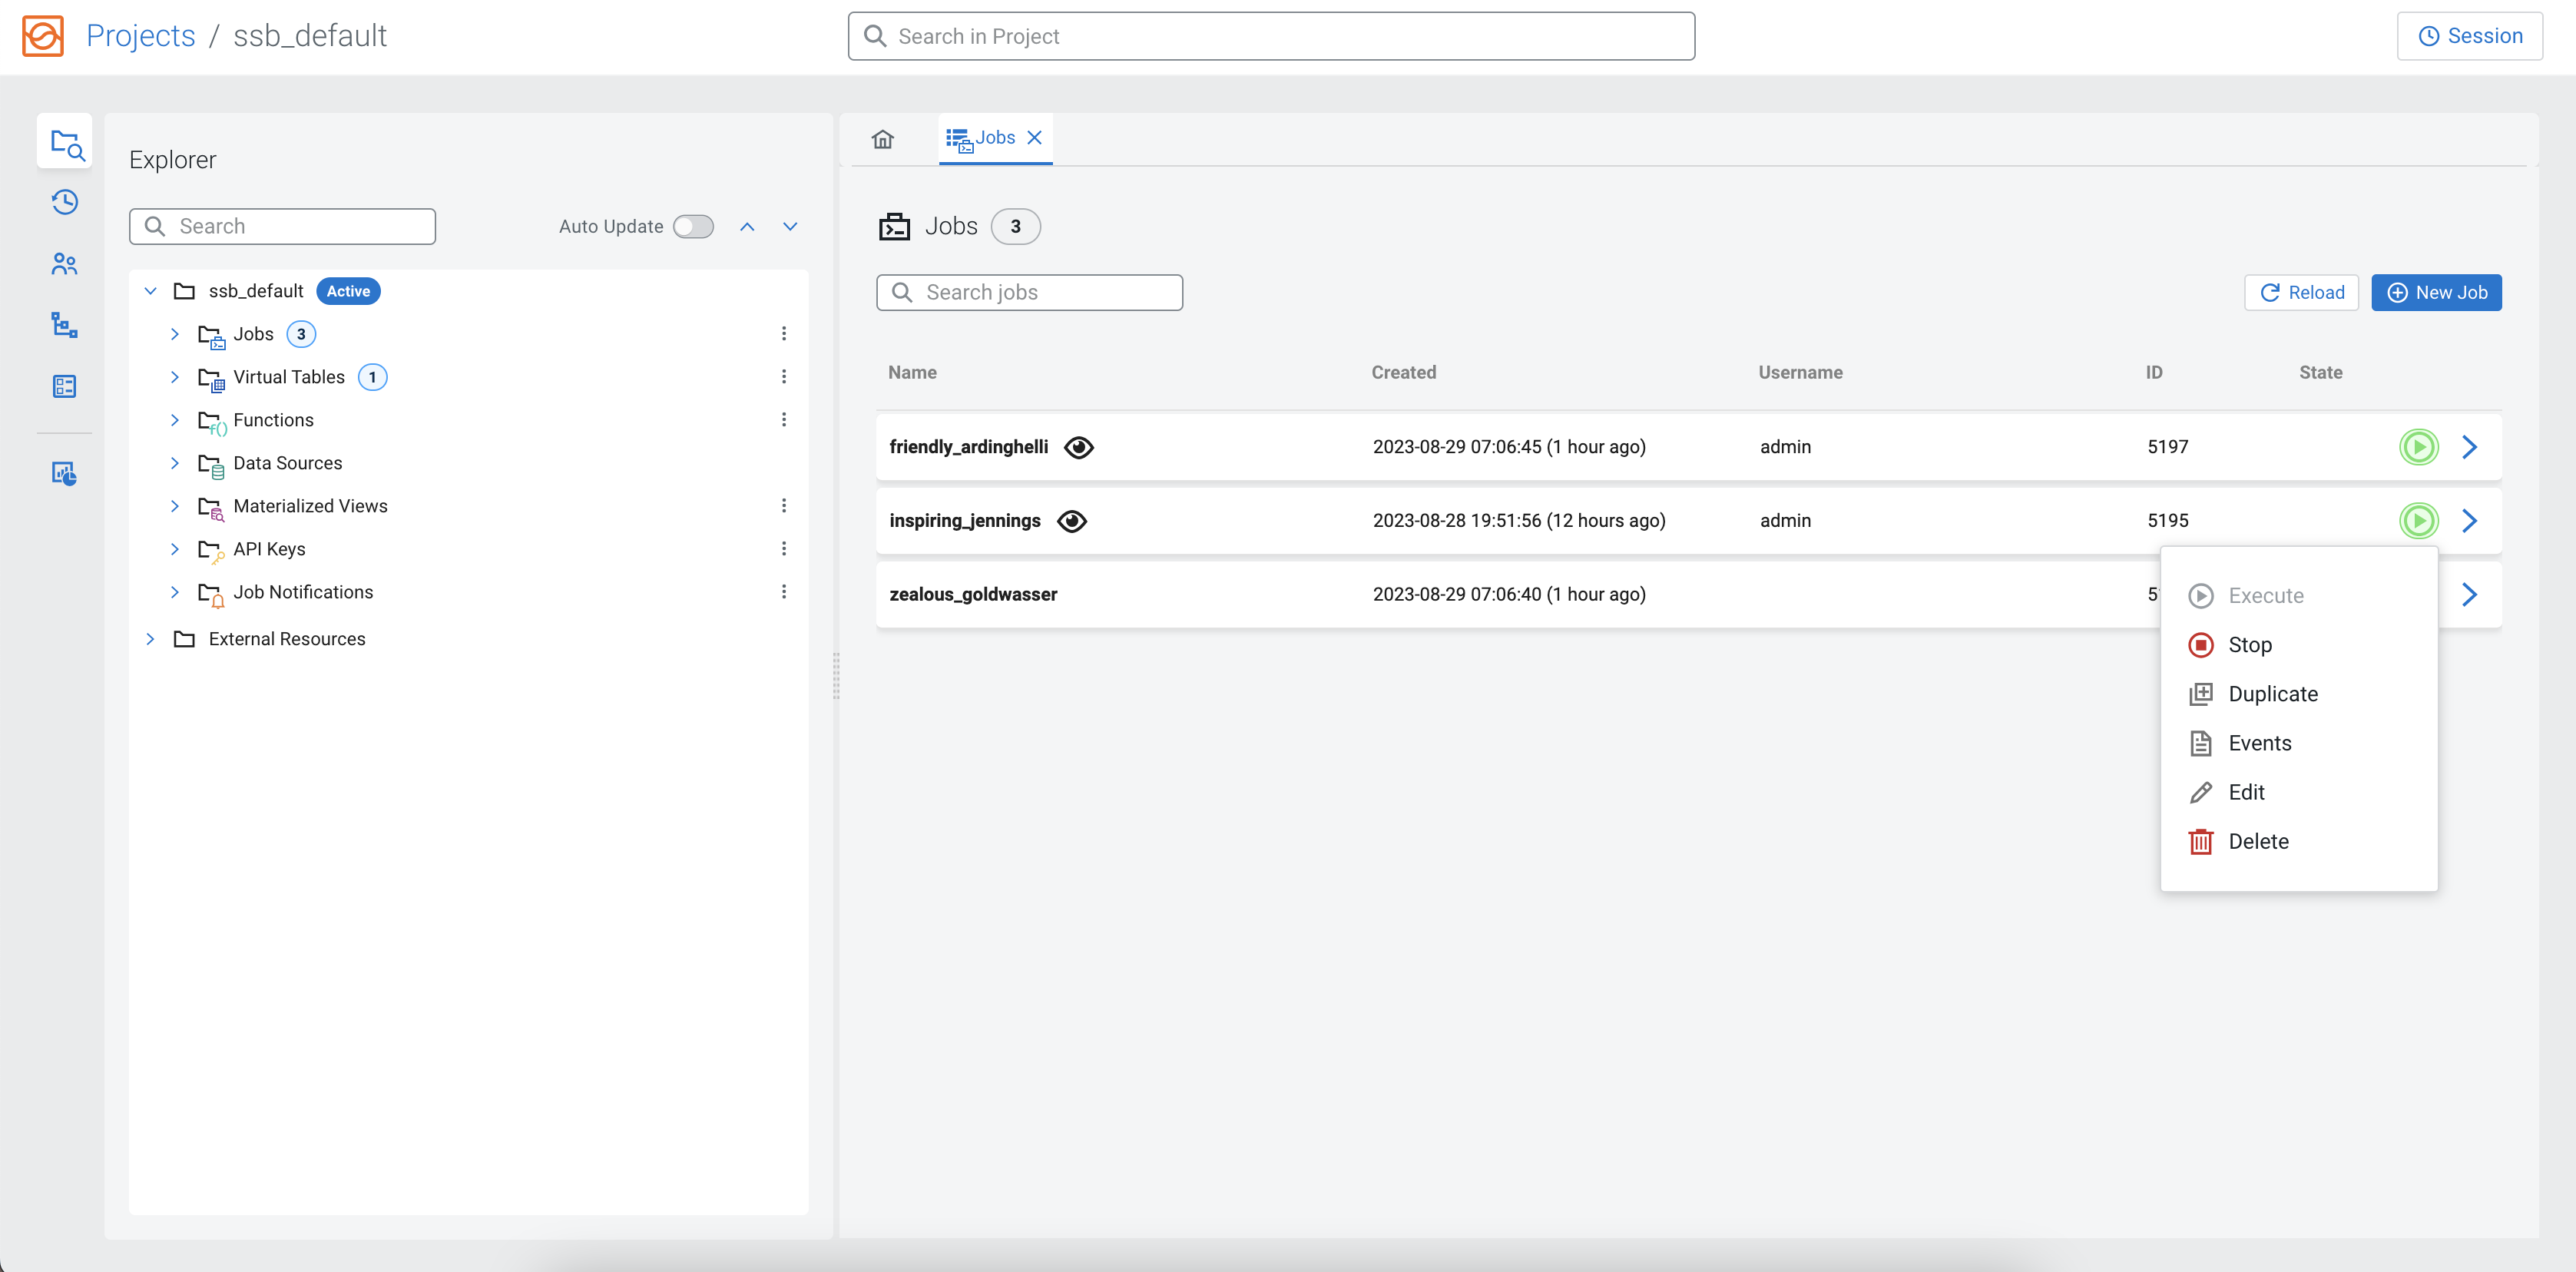Open options menu for Virtual Tables

click(784, 377)
